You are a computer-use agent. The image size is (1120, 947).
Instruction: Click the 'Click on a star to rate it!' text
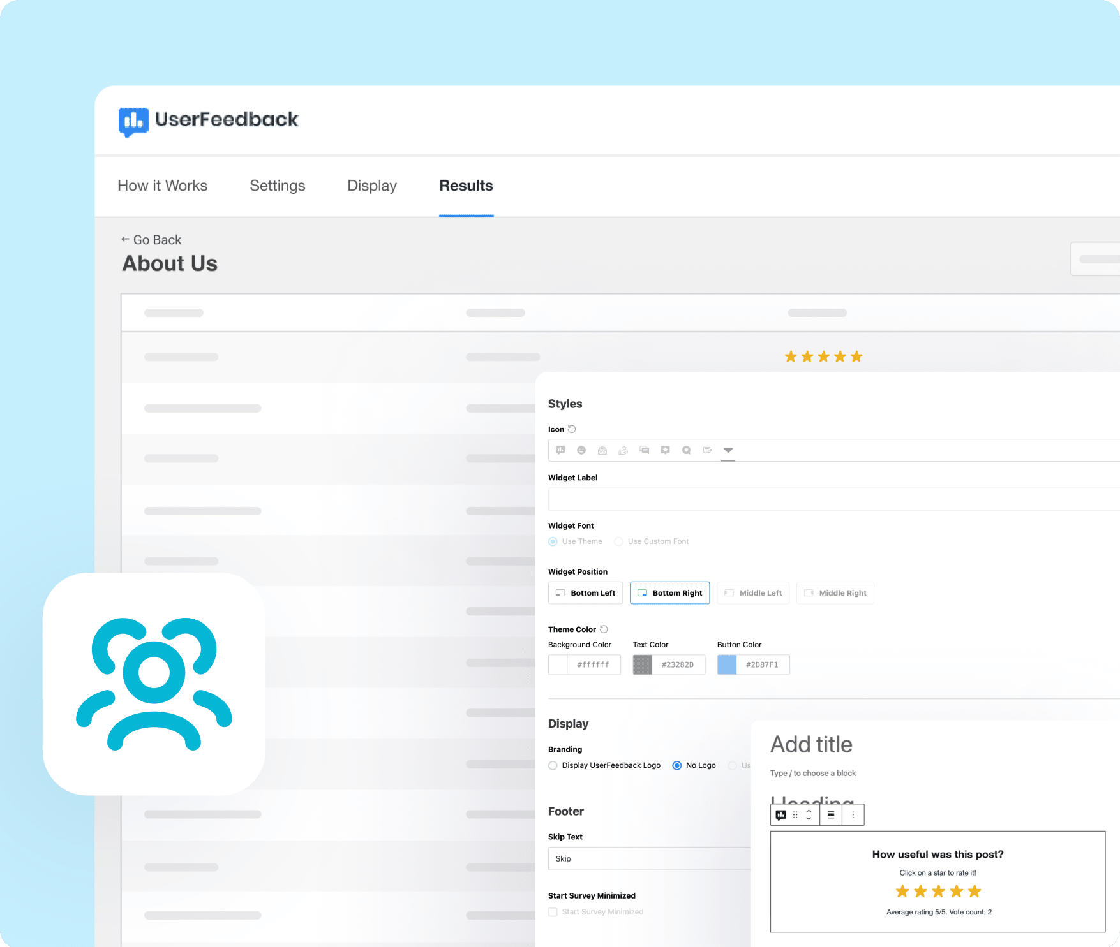(937, 873)
